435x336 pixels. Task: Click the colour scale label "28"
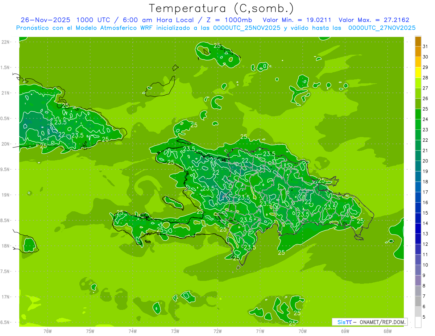click(x=426, y=78)
